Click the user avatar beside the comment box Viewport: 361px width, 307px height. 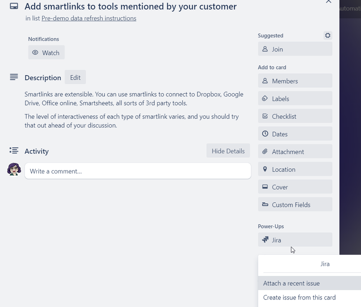point(14,169)
